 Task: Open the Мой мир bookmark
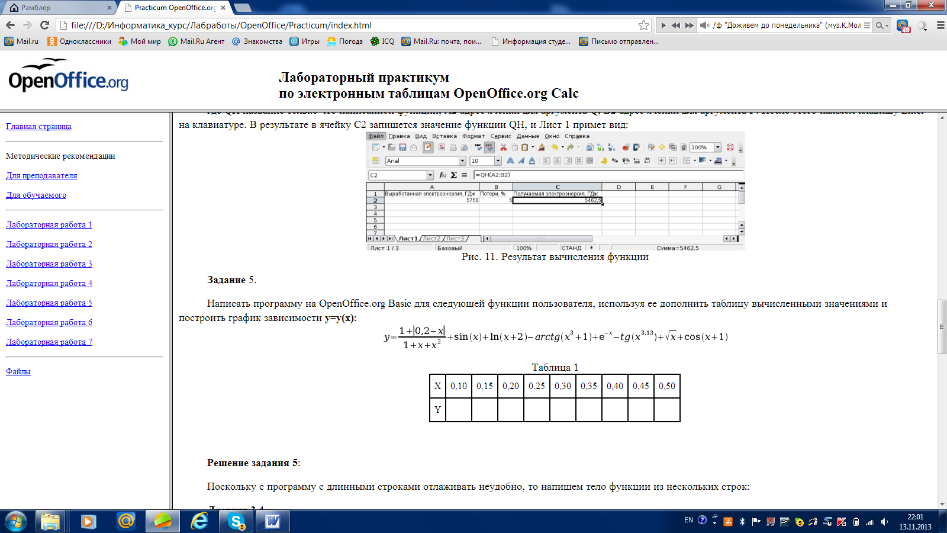140,41
